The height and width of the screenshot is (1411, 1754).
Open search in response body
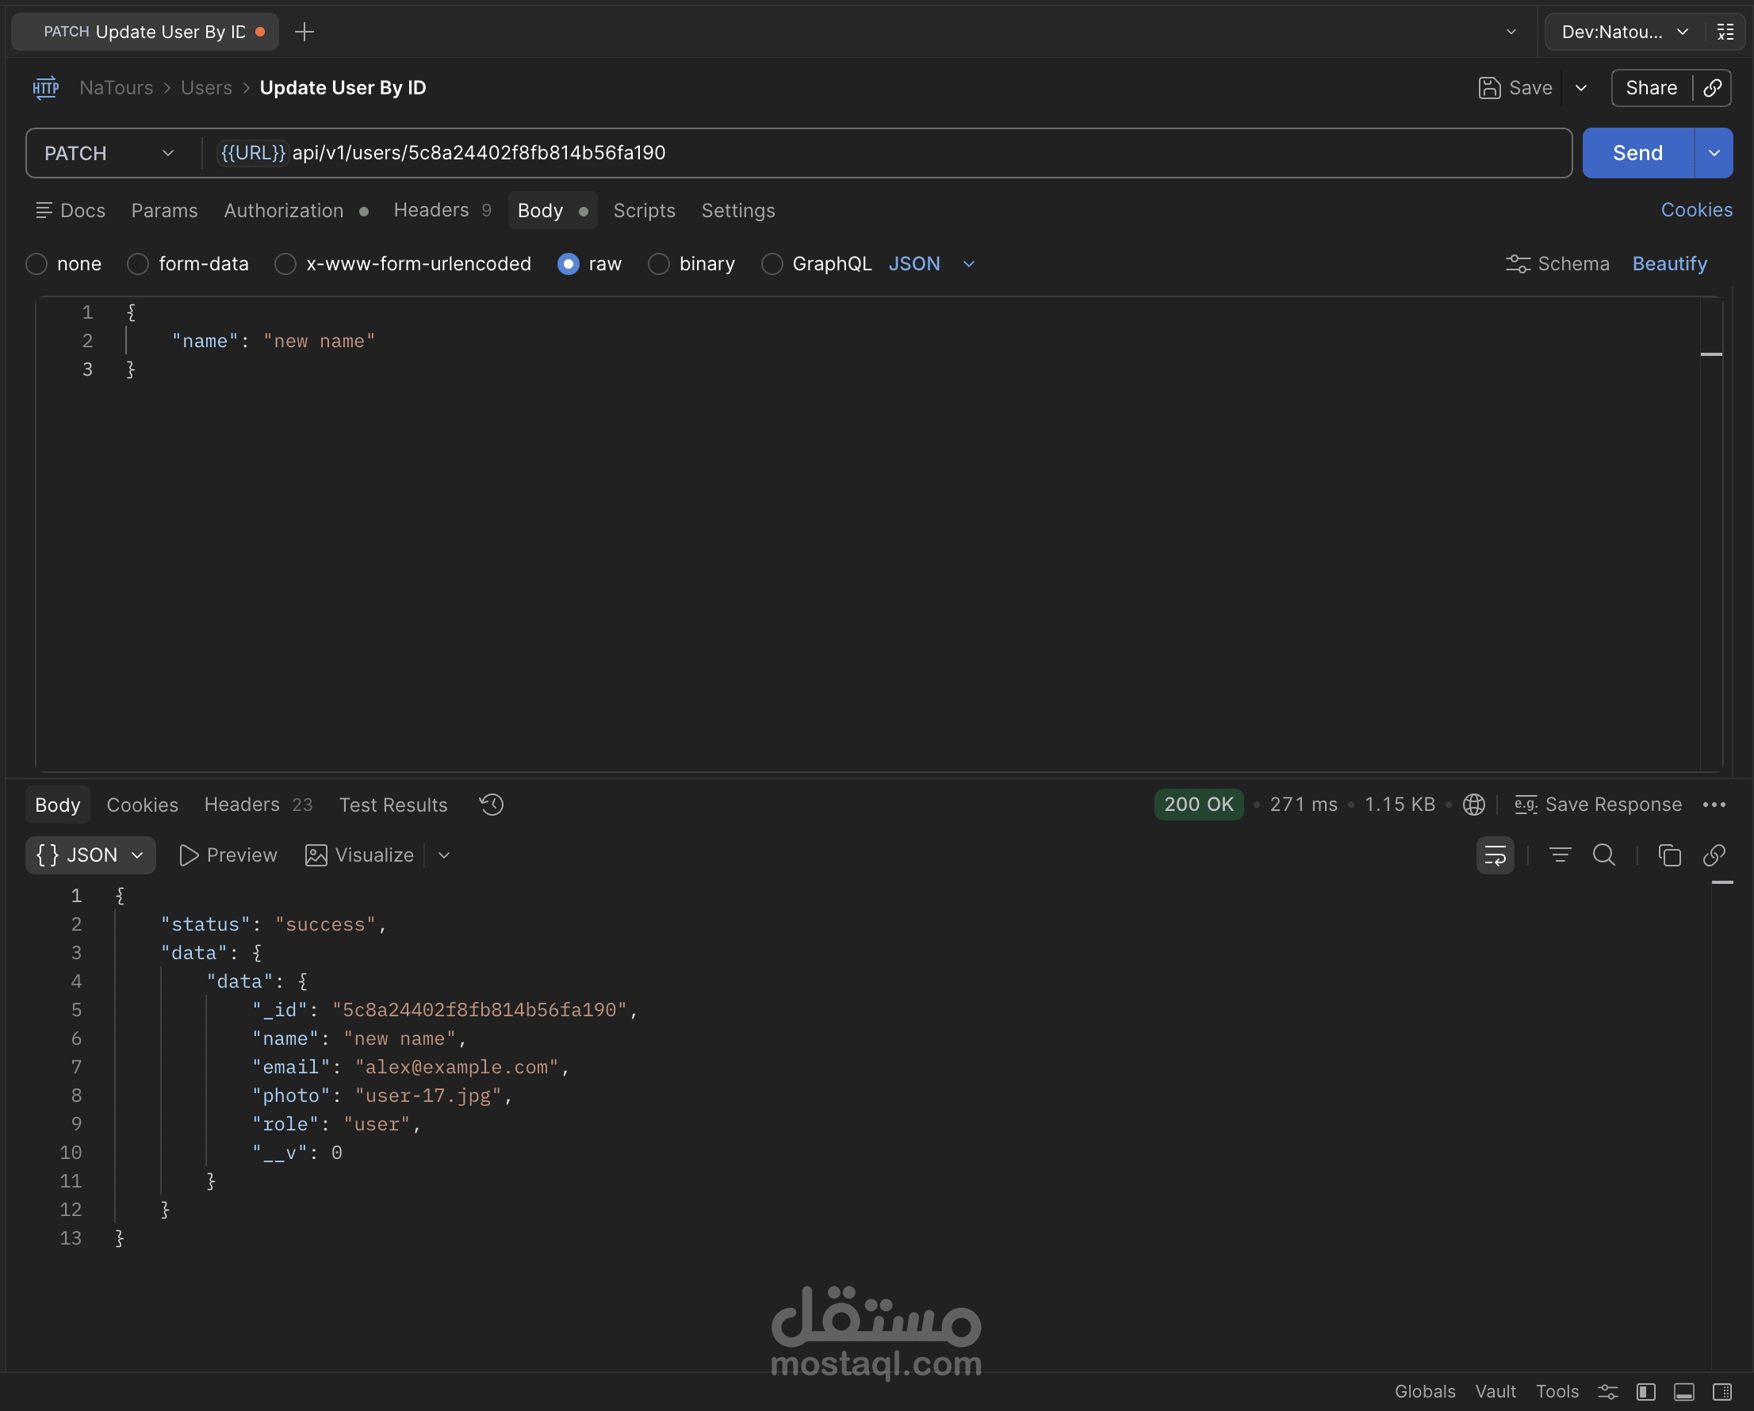(1603, 855)
